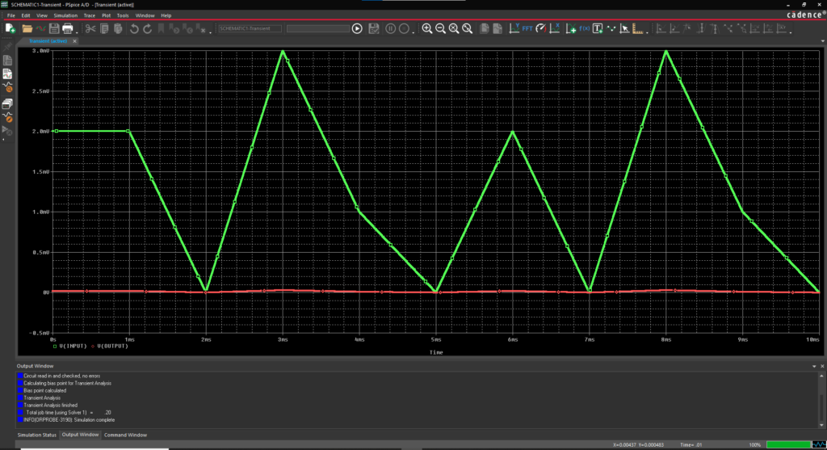Viewport: 827px width, 450px height.
Task: Toggle FFT view of traces
Action: click(x=527, y=28)
